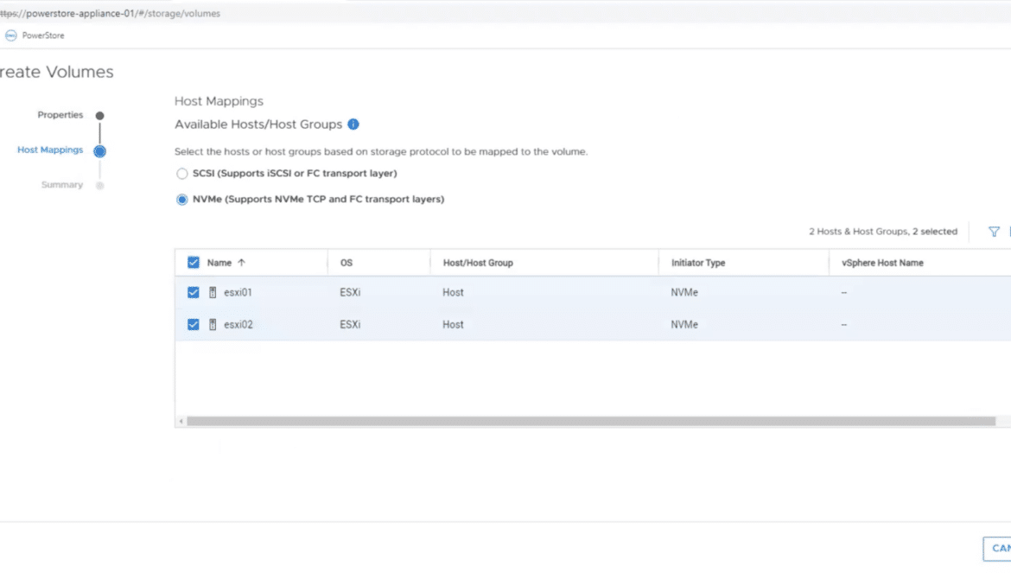The height and width of the screenshot is (573, 1011).
Task: Click the Properties step indicator dot
Action: pyautogui.click(x=100, y=116)
